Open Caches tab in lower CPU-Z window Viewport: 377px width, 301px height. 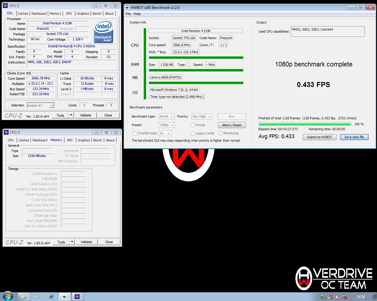point(24,140)
